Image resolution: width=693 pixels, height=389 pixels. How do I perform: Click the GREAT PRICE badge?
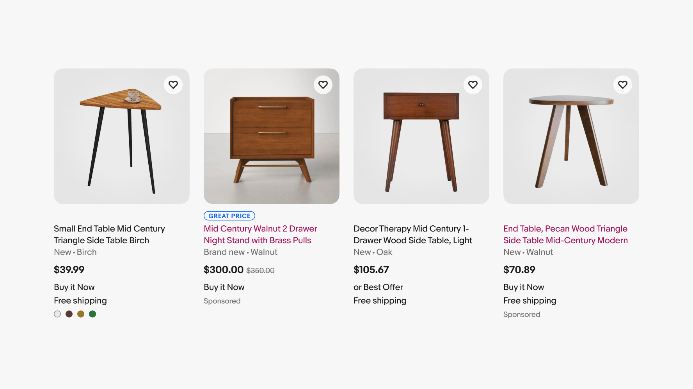coord(229,216)
